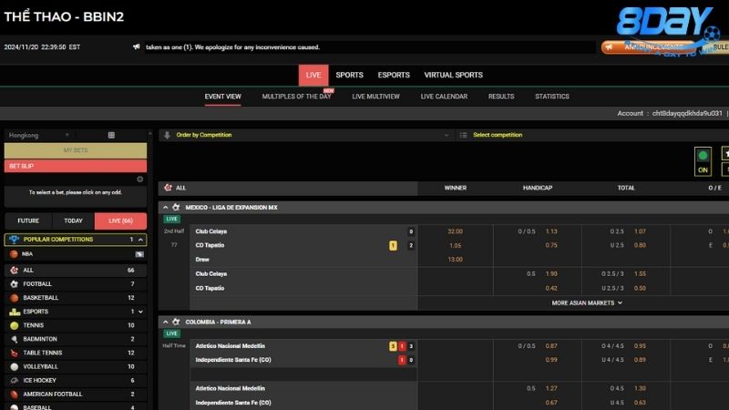Click the NBA basketball icon
The width and height of the screenshot is (729, 410).
coord(14,254)
